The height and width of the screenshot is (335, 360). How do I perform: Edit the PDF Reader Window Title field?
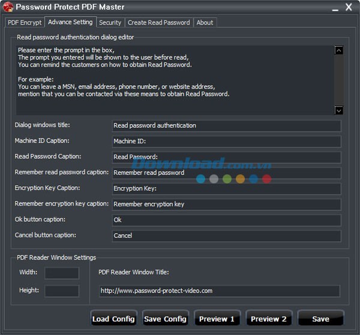[x=219, y=291]
